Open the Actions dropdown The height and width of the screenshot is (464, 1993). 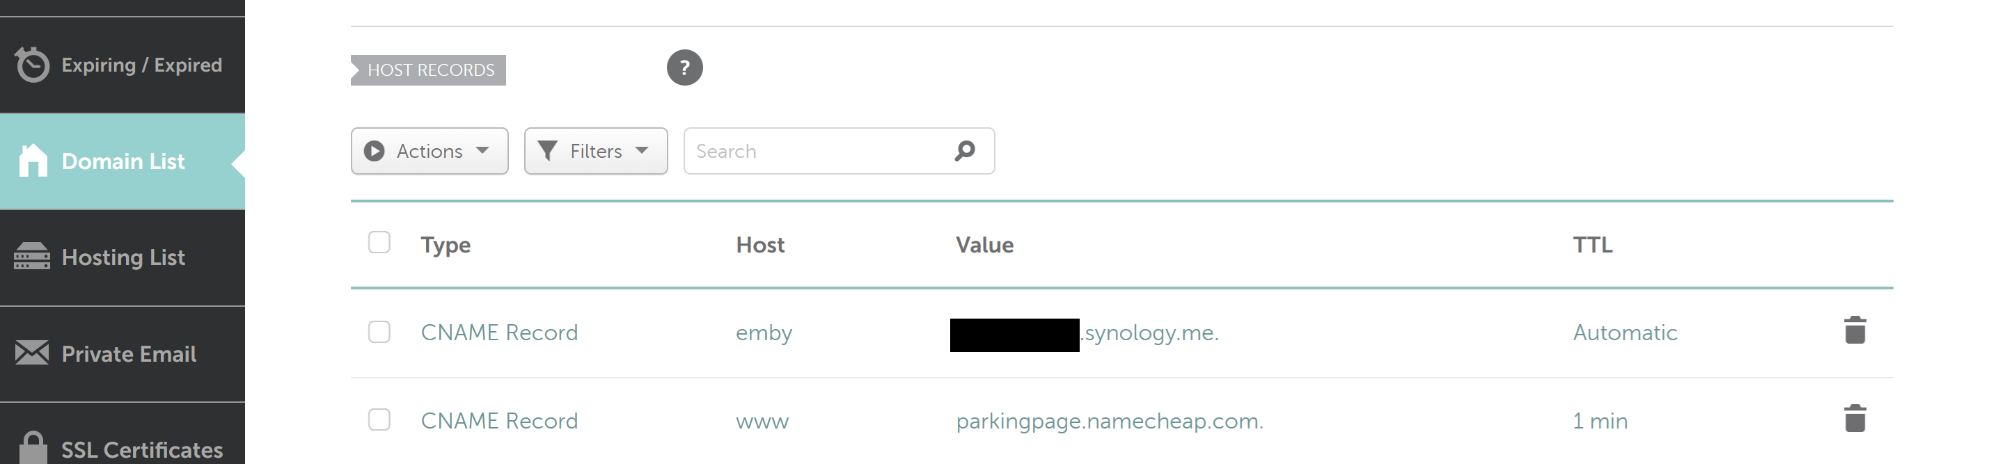point(430,151)
